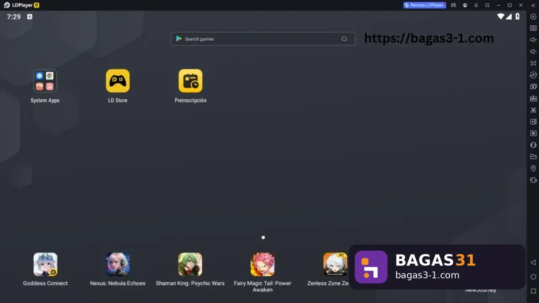Click the shake device icon
539x303 pixels.
[x=533, y=180]
